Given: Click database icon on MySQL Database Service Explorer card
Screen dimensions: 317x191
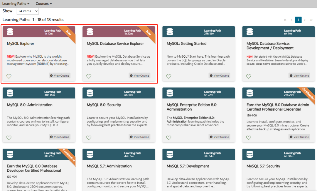Looking at the screenshot, I should (90, 32).
